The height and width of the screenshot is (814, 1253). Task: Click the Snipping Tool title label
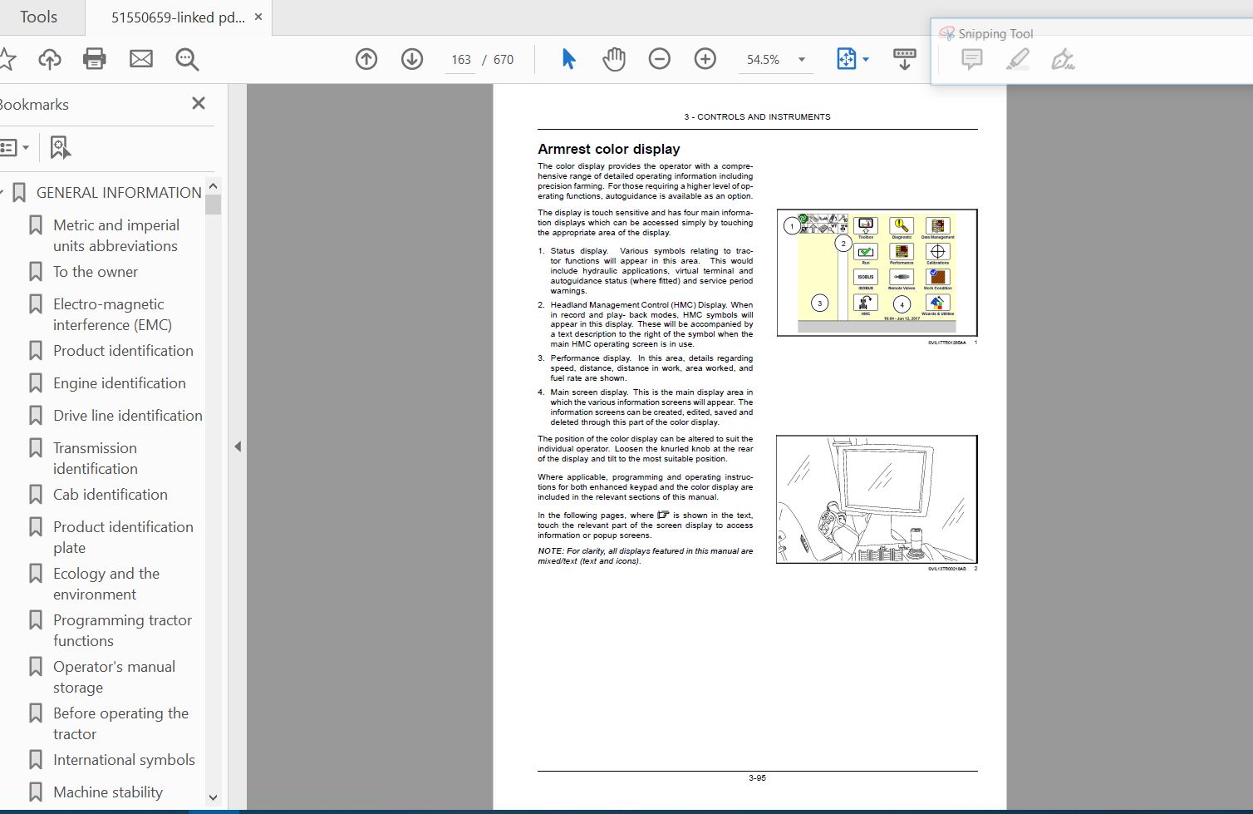tap(995, 34)
